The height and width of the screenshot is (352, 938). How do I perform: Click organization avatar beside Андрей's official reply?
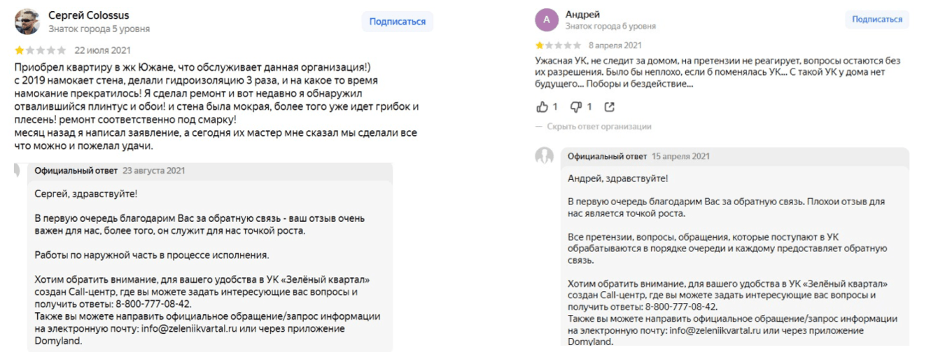coord(545,157)
